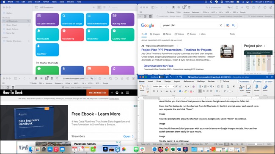The image size is (275, 154).
Task: Open the Styles Pane in Word
Action: 248,89
